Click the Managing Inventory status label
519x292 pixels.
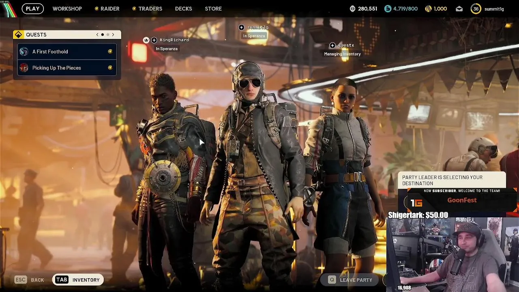coord(342,54)
